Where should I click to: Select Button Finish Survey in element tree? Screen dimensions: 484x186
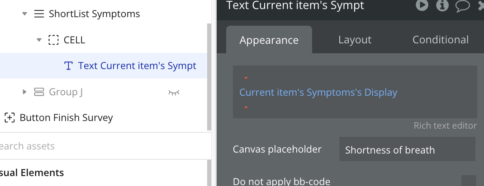click(66, 118)
